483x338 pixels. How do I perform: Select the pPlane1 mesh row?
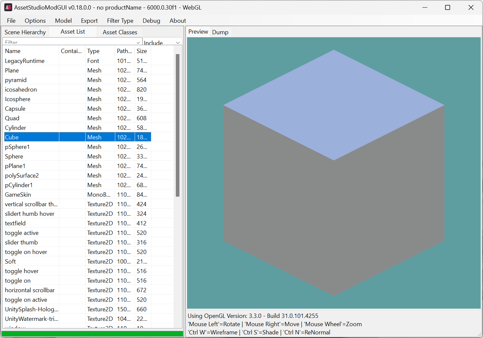(x=77, y=166)
